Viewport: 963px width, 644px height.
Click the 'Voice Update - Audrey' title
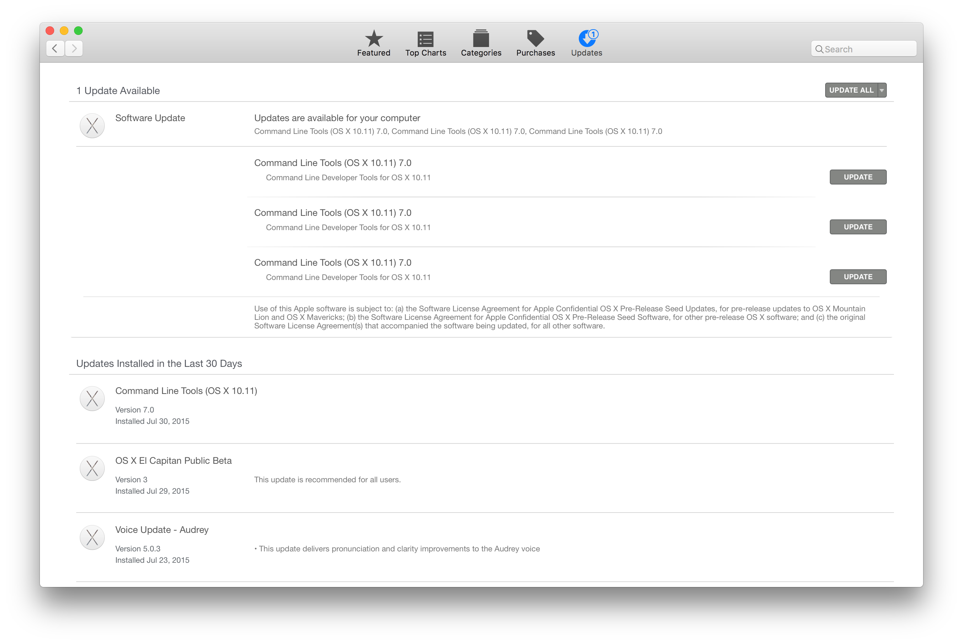[x=162, y=530]
